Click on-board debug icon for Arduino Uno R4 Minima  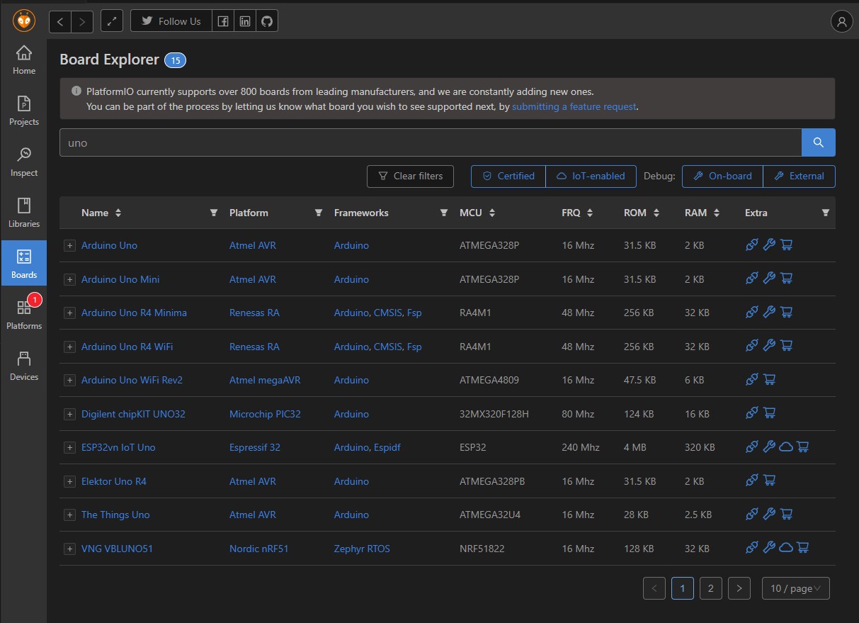[752, 312]
